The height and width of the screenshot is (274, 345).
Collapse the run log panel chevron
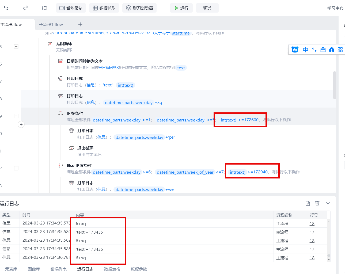[328, 203]
